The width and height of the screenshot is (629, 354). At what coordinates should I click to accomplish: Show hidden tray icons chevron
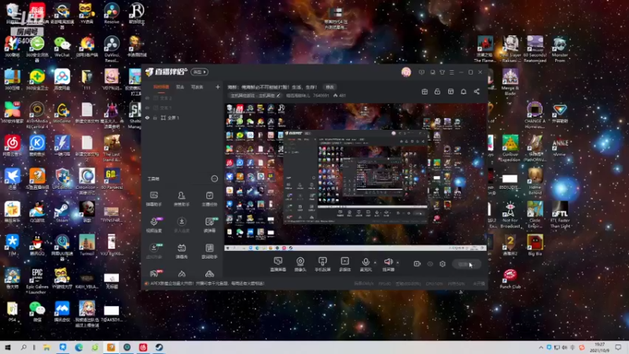[541, 347]
